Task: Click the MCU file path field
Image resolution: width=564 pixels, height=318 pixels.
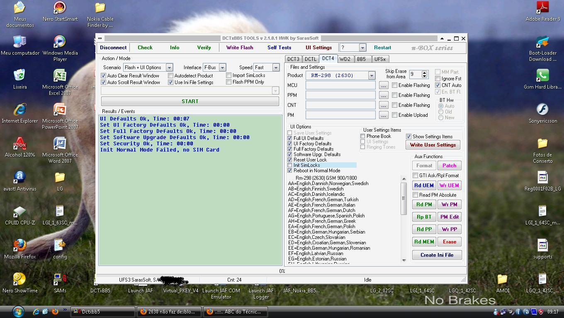Action: pyautogui.click(x=340, y=85)
